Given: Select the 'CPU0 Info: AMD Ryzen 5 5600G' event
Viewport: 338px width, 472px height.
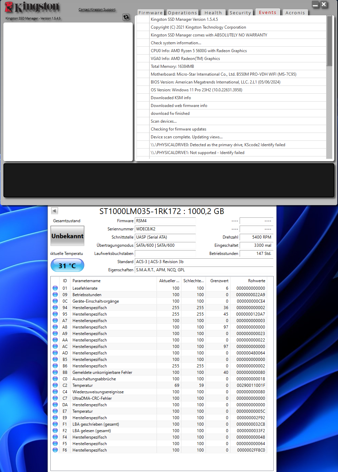Looking at the screenshot, I should pos(231,51).
